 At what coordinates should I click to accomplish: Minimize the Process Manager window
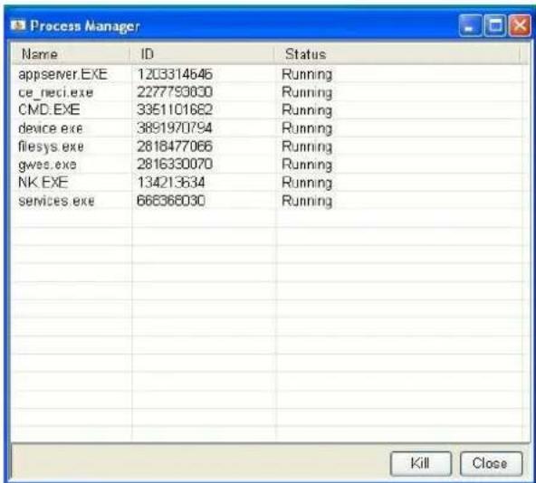(471, 25)
